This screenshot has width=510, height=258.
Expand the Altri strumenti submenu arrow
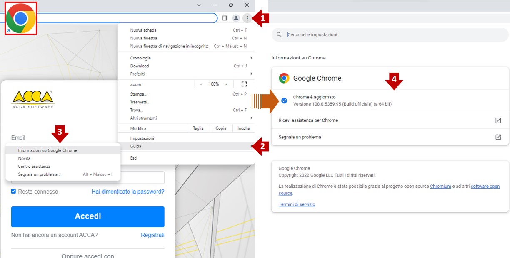click(x=251, y=118)
